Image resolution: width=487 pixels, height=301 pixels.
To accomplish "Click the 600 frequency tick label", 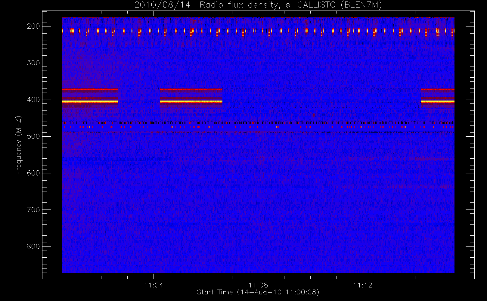I will (33, 173).
